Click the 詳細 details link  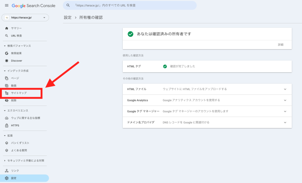pos(281,45)
